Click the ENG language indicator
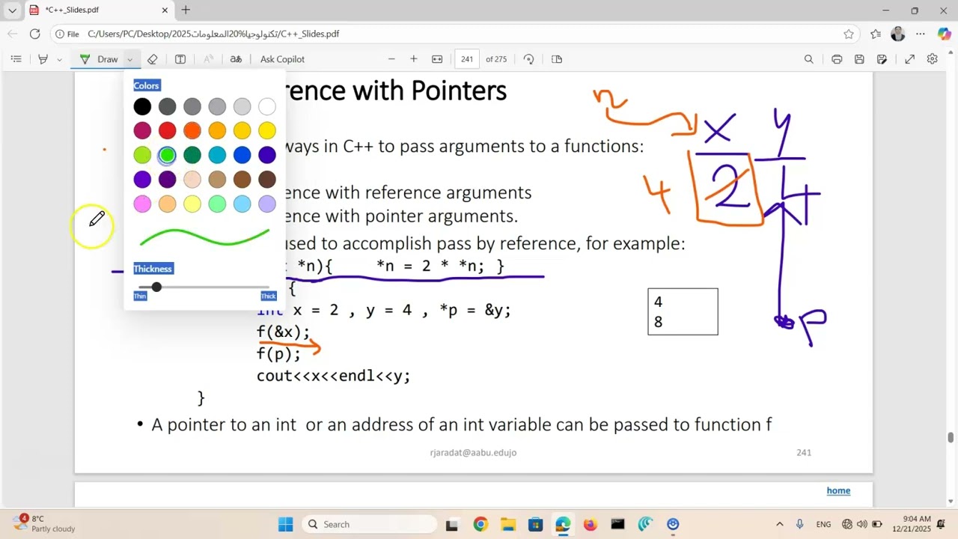Viewport: 958px width, 539px height. [x=823, y=524]
